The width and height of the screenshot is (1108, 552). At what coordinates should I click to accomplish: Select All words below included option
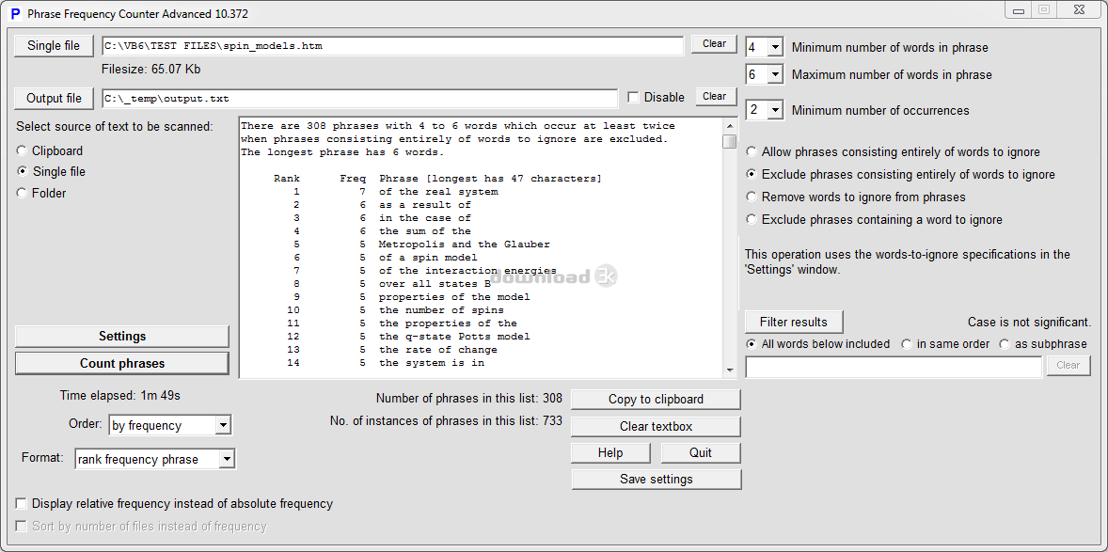[x=752, y=344]
